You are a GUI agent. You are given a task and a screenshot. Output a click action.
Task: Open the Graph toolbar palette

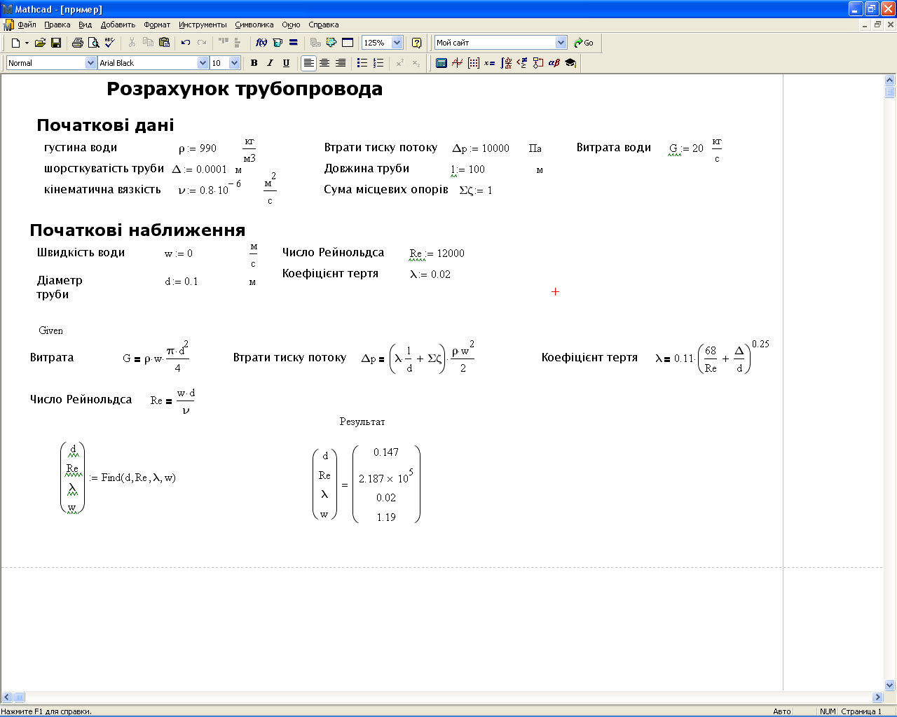[458, 63]
